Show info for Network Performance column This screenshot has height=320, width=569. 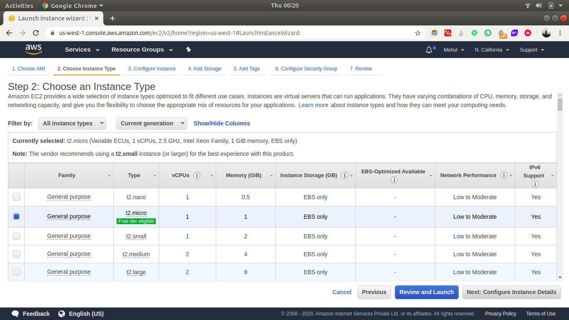504,175
